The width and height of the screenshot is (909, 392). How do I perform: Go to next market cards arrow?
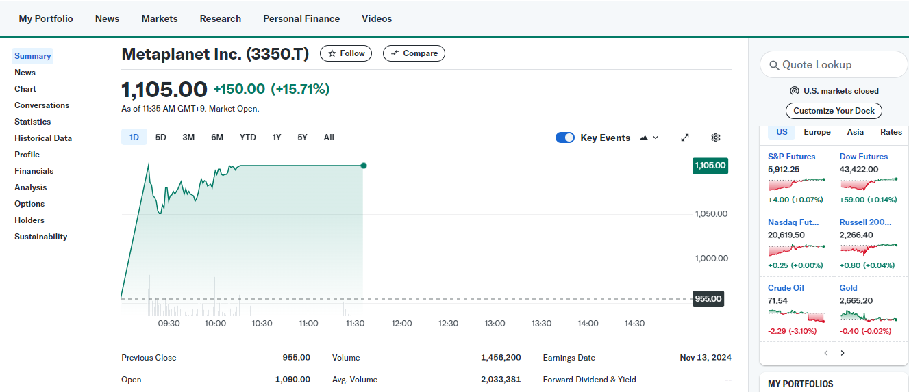pyautogui.click(x=843, y=353)
